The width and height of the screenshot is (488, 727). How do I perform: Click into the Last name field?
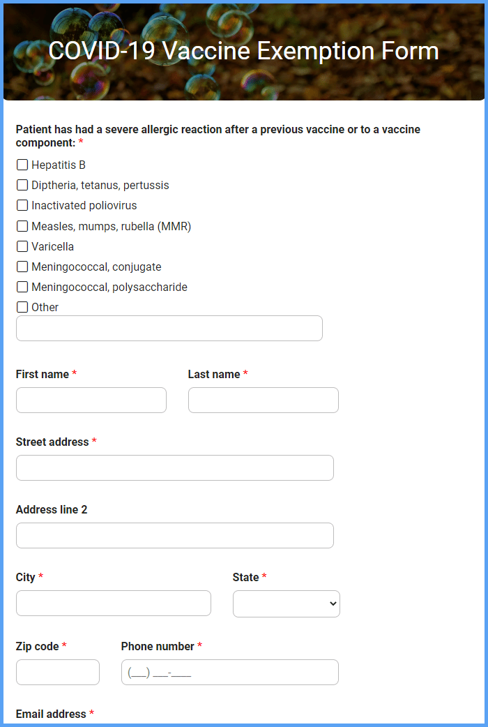click(264, 400)
